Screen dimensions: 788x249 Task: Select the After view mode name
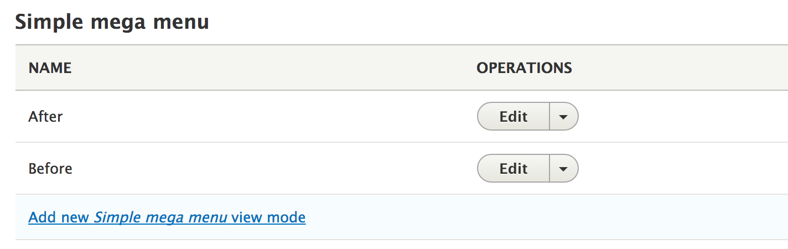pos(45,117)
